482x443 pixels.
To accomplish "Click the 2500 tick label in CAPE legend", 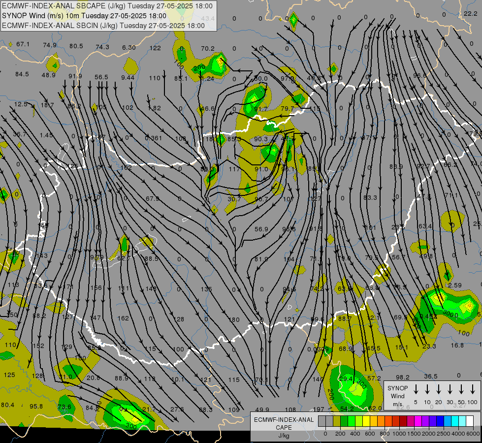I will (444, 434).
